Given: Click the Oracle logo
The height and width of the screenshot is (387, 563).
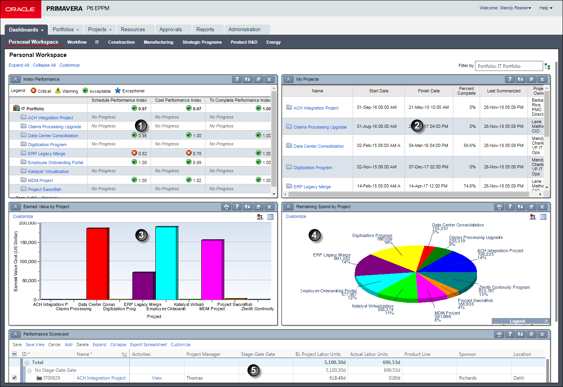Looking at the screenshot, I should tap(21, 9).
